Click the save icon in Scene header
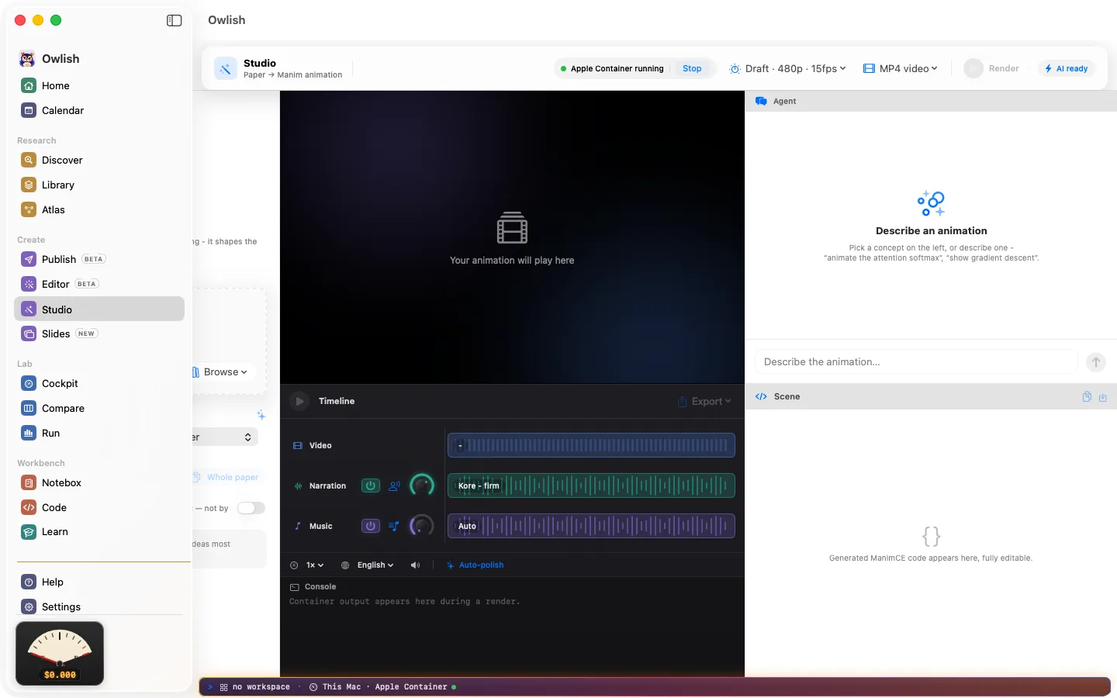Viewport: 1117px width, 698px height. (1103, 396)
